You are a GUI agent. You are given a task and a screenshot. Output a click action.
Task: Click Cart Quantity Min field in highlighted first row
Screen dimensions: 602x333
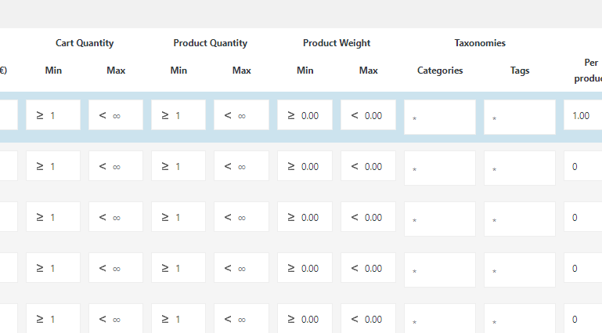53,115
